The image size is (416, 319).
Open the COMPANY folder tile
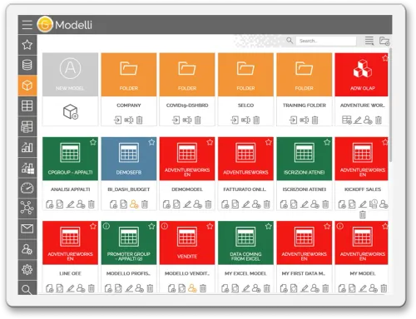129,75
